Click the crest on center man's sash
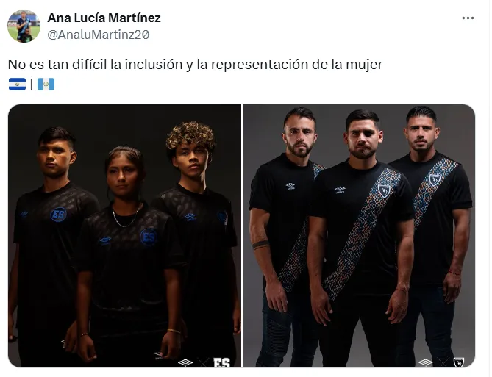Image resolution: width=492 pixels, height=377 pixels. point(384,191)
